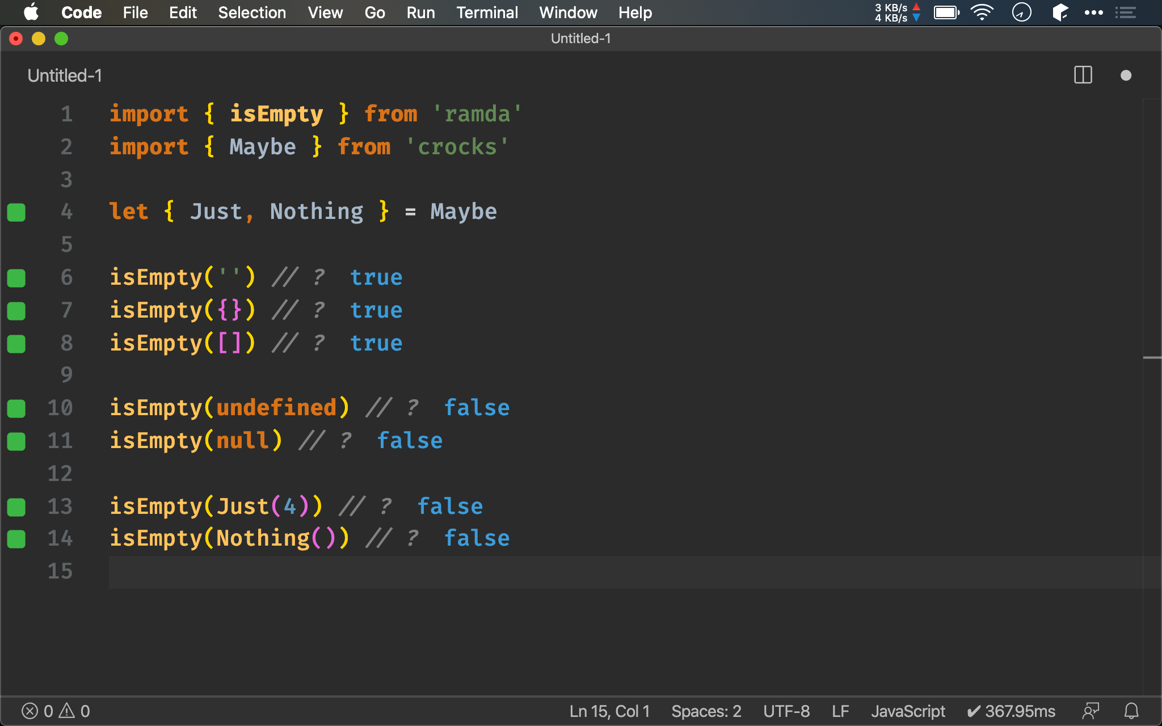Select JavaScript language mode
Screen dimensions: 1162x726
(908, 711)
